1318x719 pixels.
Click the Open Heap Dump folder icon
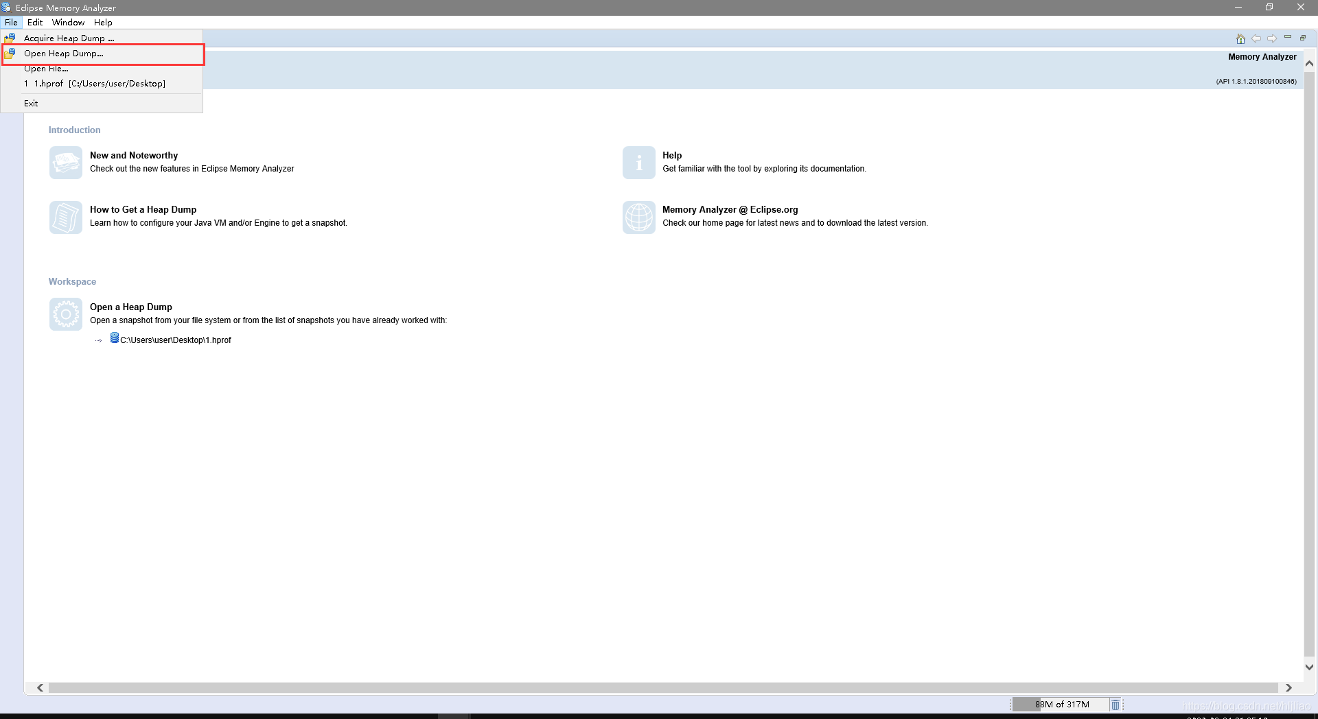click(10, 54)
